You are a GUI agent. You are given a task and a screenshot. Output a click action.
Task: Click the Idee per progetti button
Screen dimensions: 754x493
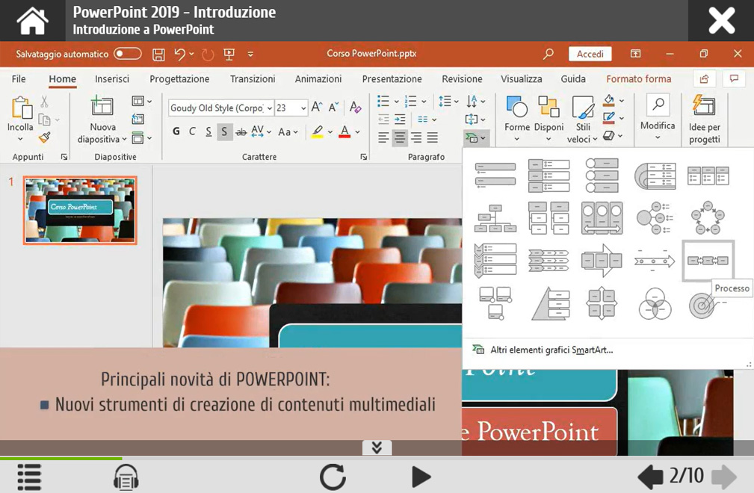coord(705,120)
